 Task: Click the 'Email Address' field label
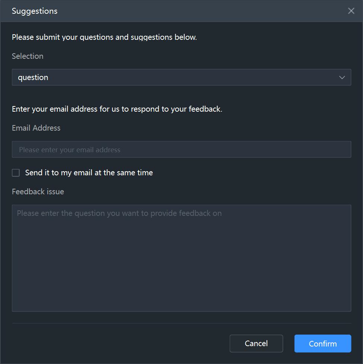[36, 128]
